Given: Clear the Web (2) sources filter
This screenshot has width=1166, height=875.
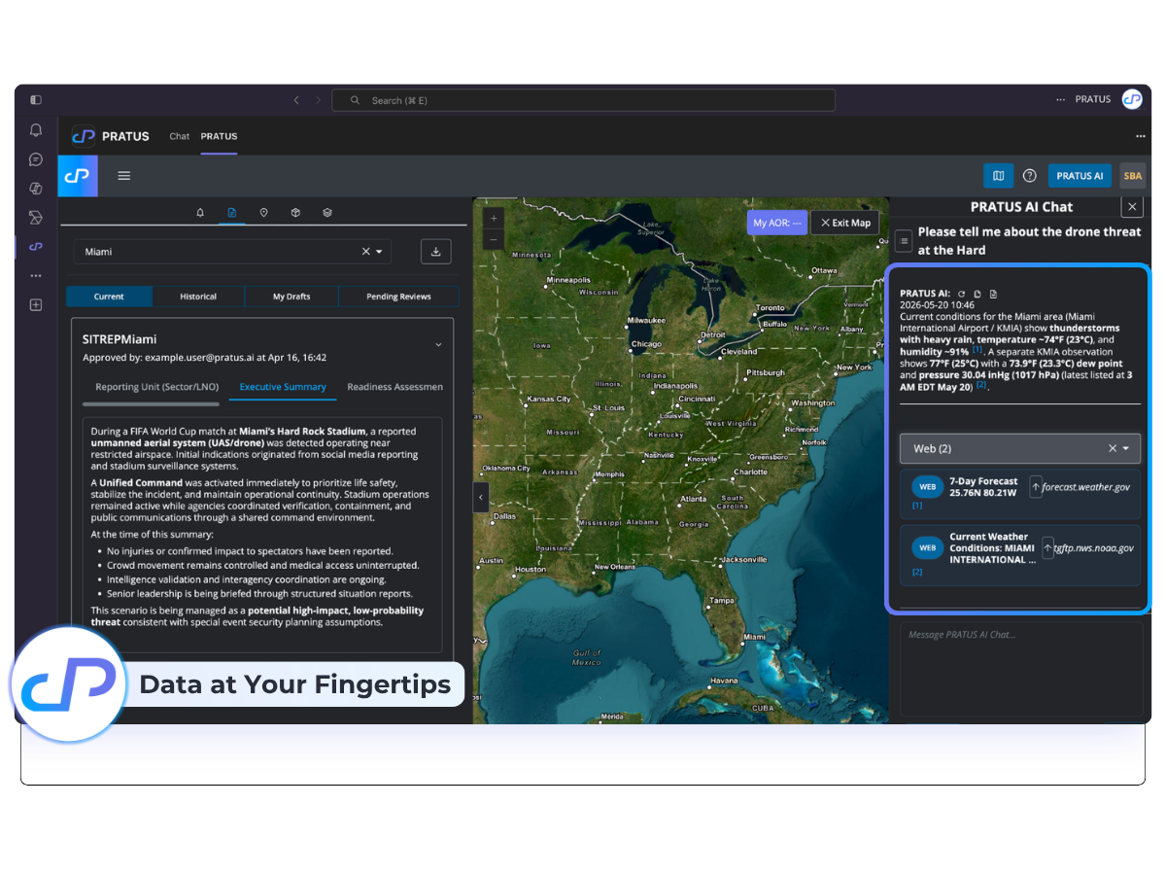Looking at the screenshot, I should pos(1113,448).
